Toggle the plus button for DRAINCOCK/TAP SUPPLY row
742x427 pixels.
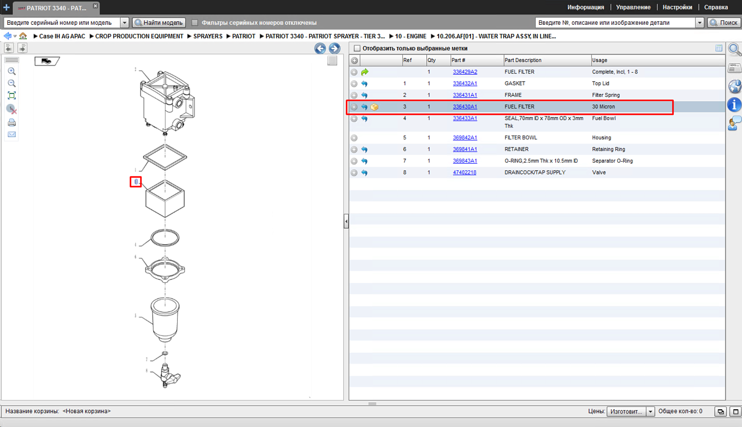354,173
